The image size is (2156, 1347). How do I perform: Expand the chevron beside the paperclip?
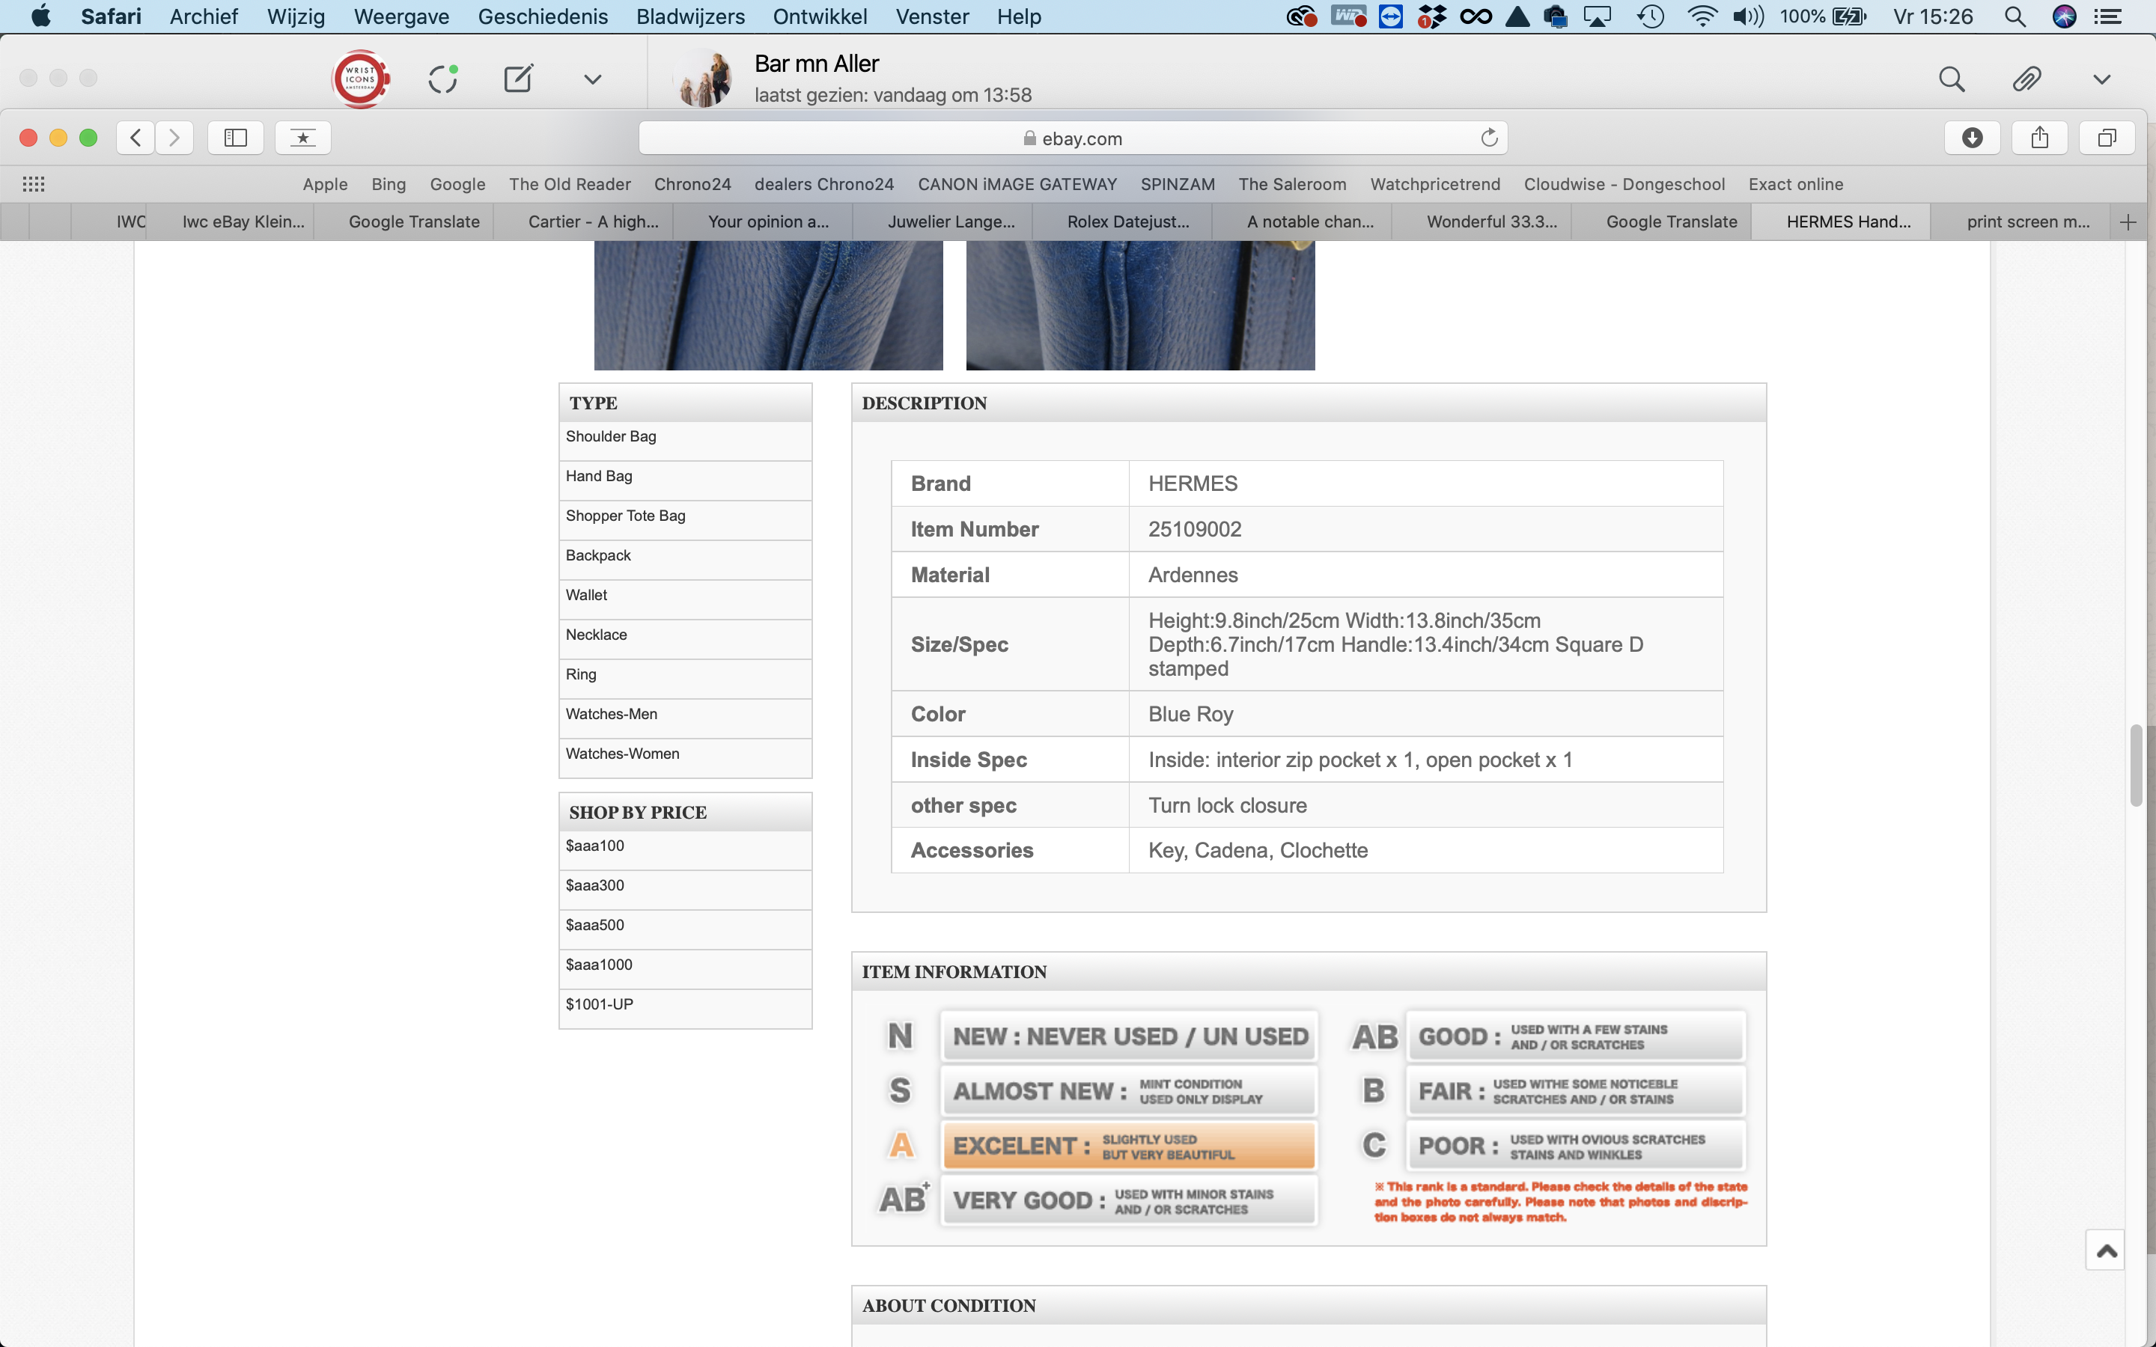[2101, 79]
